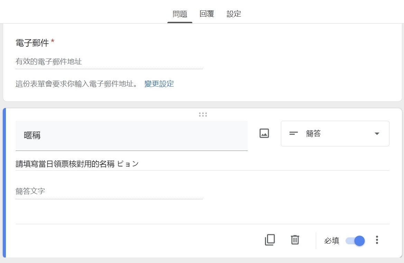This screenshot has width=404, height=263.
Task: Select the 問題 tab
Action: click(180, 13)
